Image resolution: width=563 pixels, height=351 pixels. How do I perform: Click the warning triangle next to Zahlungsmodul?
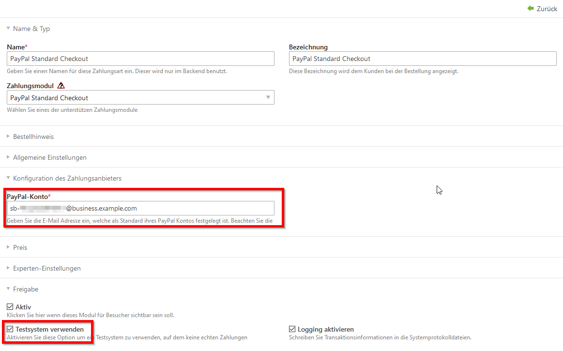click(x=61, y=86)
